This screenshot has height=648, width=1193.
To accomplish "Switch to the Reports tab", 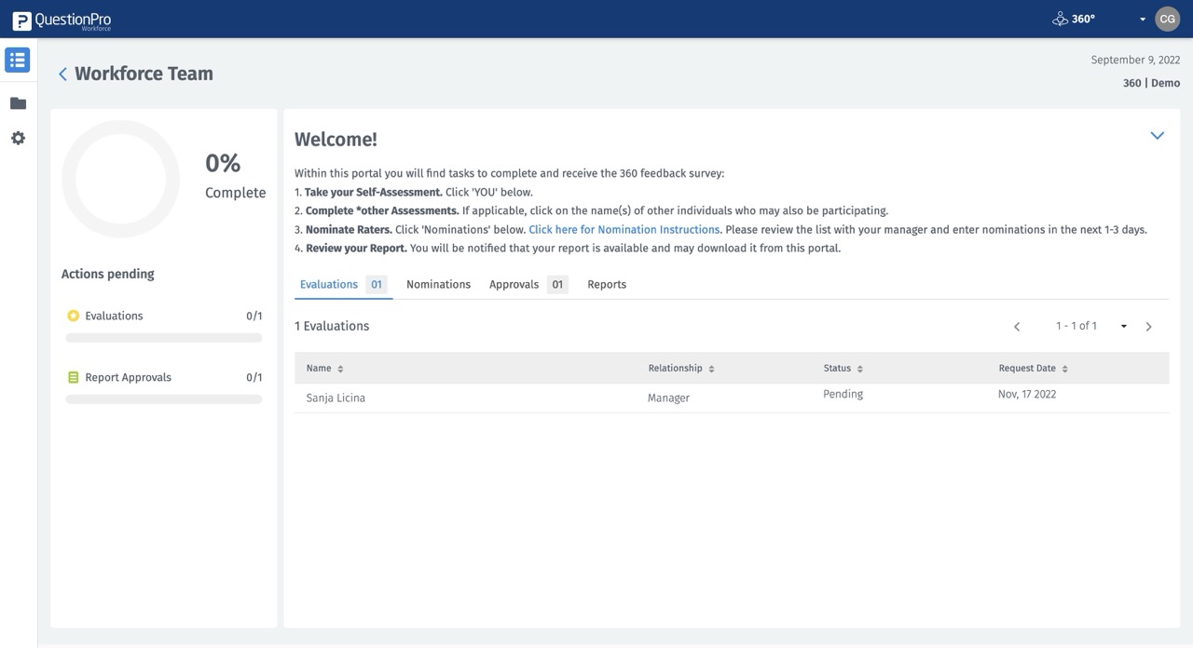I will tap(607, 284).
